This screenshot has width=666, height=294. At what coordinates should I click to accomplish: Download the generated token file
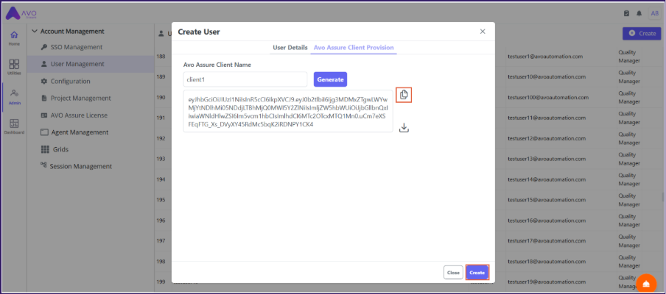pyautogui.click(x=404, y=128)
